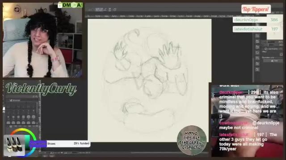Click the last icon in the top command bar
Screen dimensions: 286x160
[x=115, y=9]
